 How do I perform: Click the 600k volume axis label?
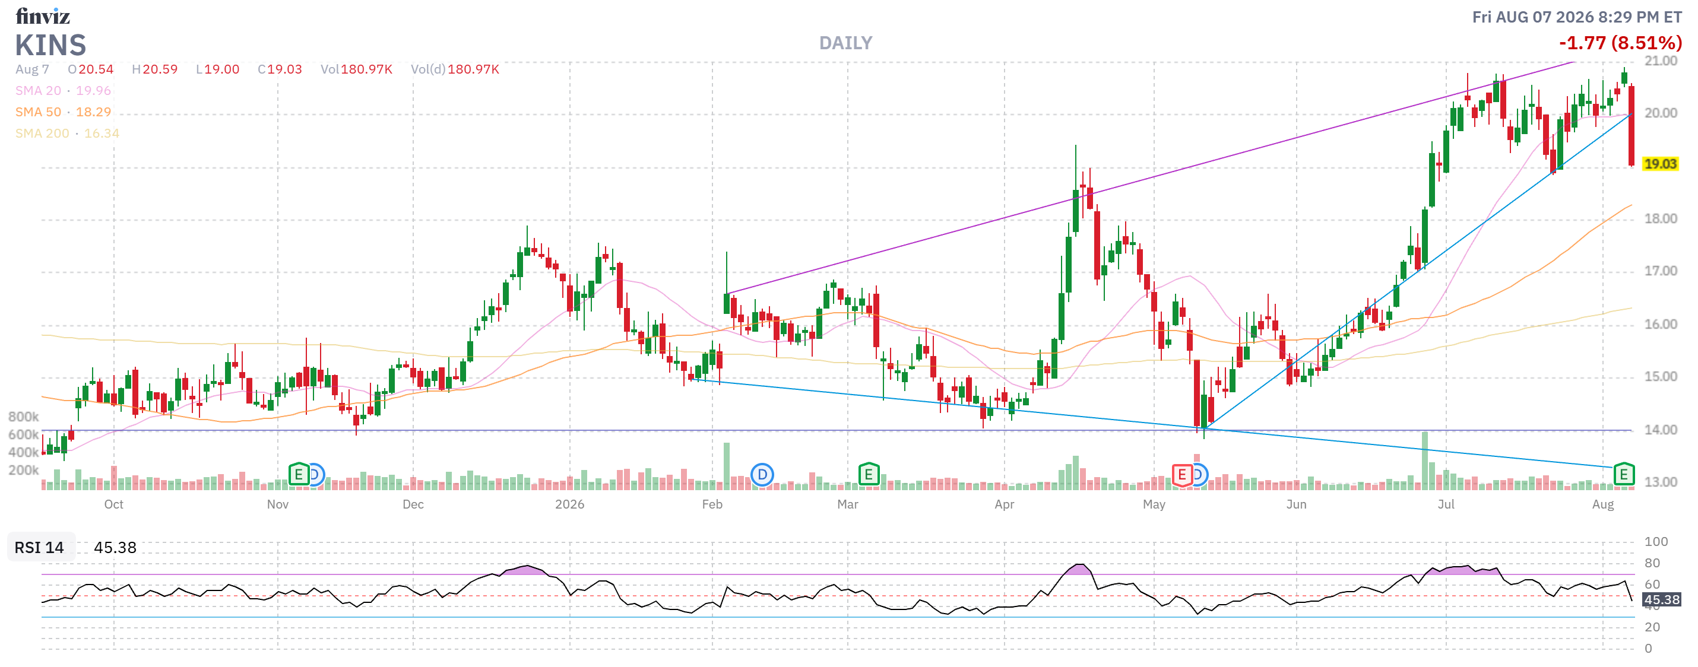tap(23, 434)
